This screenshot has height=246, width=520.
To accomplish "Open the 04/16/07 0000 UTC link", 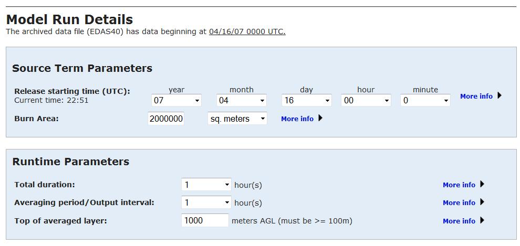I will 247,31.
